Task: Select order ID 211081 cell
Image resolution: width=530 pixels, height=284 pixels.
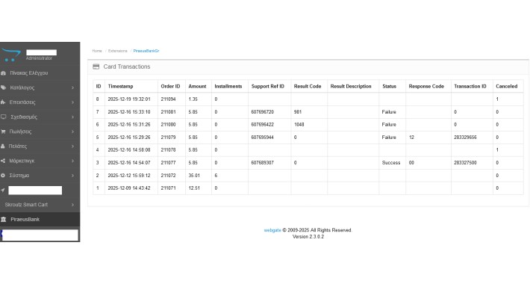Action: coord(168,112)
